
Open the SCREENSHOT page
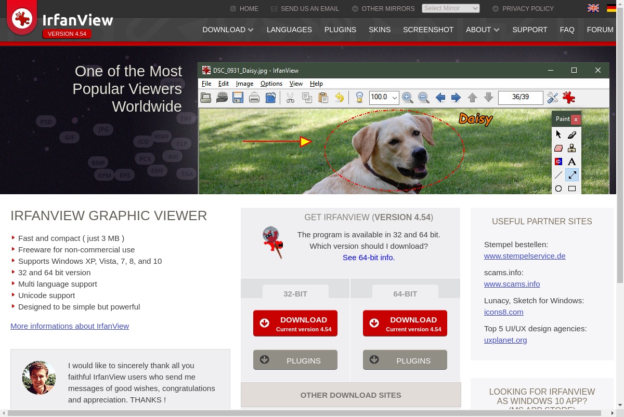(428, 30)
